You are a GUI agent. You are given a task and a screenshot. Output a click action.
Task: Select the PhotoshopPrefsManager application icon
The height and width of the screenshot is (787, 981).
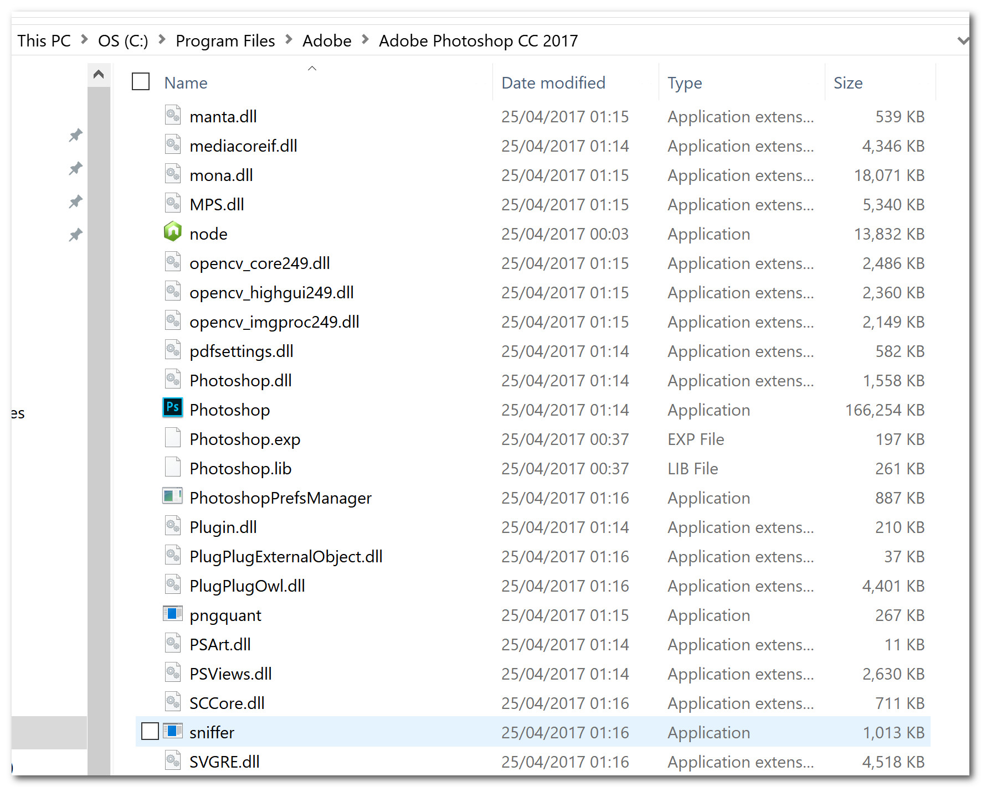click(x=173, y=496)
